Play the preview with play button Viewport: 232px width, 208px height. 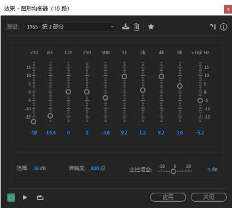[x=25, y=197]
